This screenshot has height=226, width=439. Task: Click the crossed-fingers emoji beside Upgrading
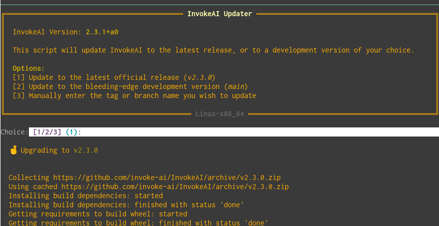point(13,150)
